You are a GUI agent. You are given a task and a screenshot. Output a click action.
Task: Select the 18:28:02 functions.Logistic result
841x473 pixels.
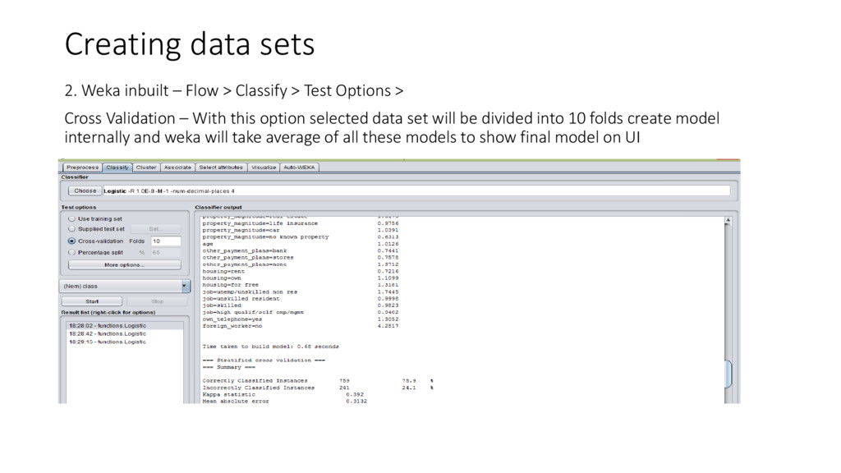108,325
